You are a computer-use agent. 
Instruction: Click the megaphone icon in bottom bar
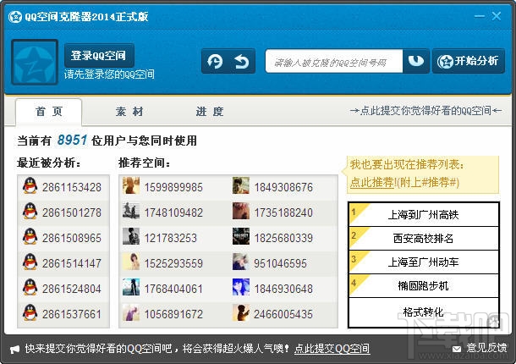click(15, 349)
